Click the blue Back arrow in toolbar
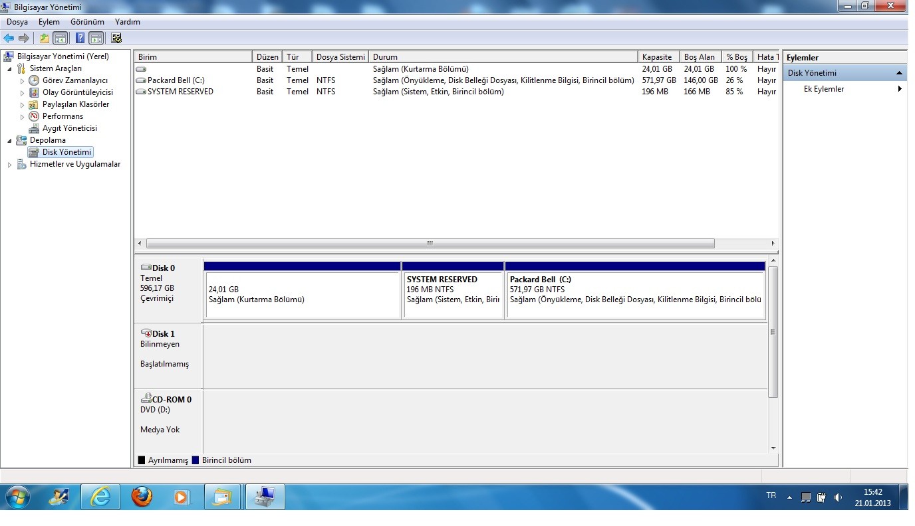Image resolution: width=915 pixels, height=526 pixels. tap(9, 38)
